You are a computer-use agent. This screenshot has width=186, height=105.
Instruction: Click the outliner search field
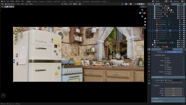click(166, 4)
